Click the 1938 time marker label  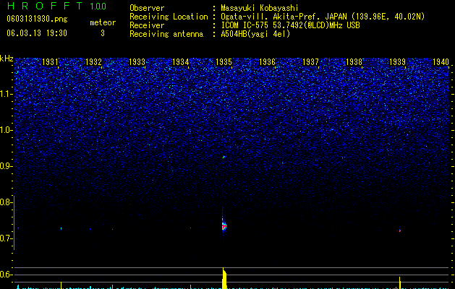click(354, 62)
